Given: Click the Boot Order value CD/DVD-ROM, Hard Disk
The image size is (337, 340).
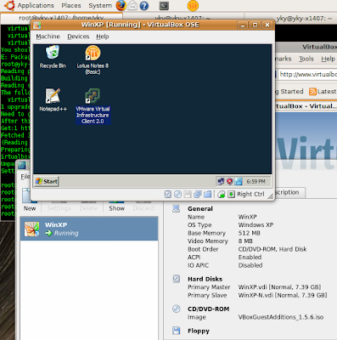Looking at the screenshot, I should (272, 249).
